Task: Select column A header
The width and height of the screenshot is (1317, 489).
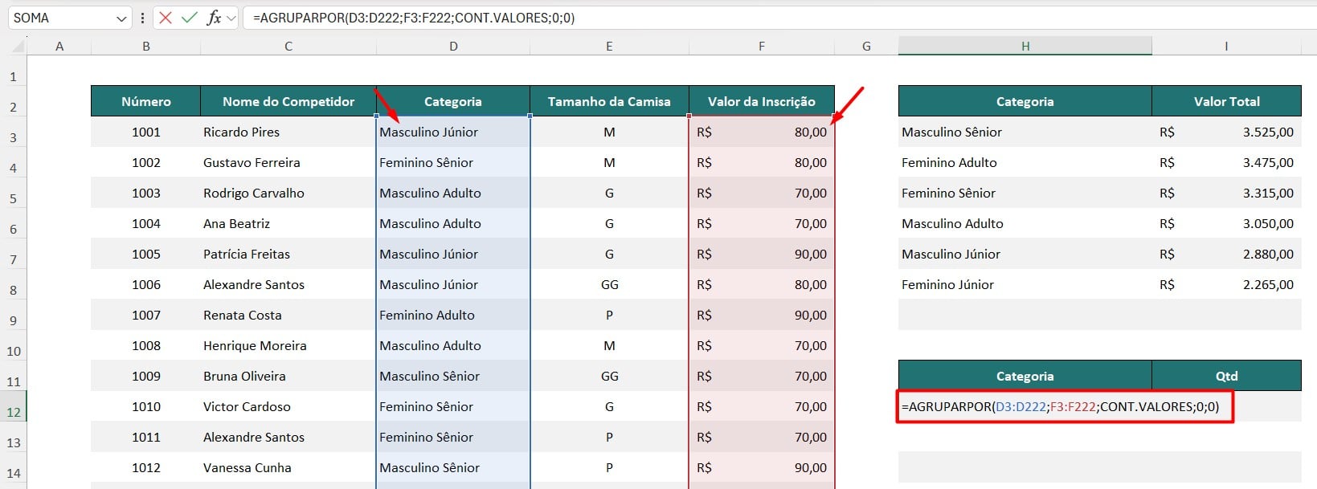Action: (x=59, y=47)
